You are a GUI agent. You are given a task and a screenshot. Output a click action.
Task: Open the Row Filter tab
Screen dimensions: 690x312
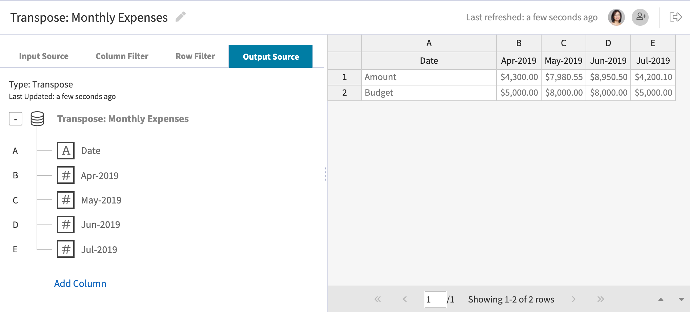tap(195, 56)
